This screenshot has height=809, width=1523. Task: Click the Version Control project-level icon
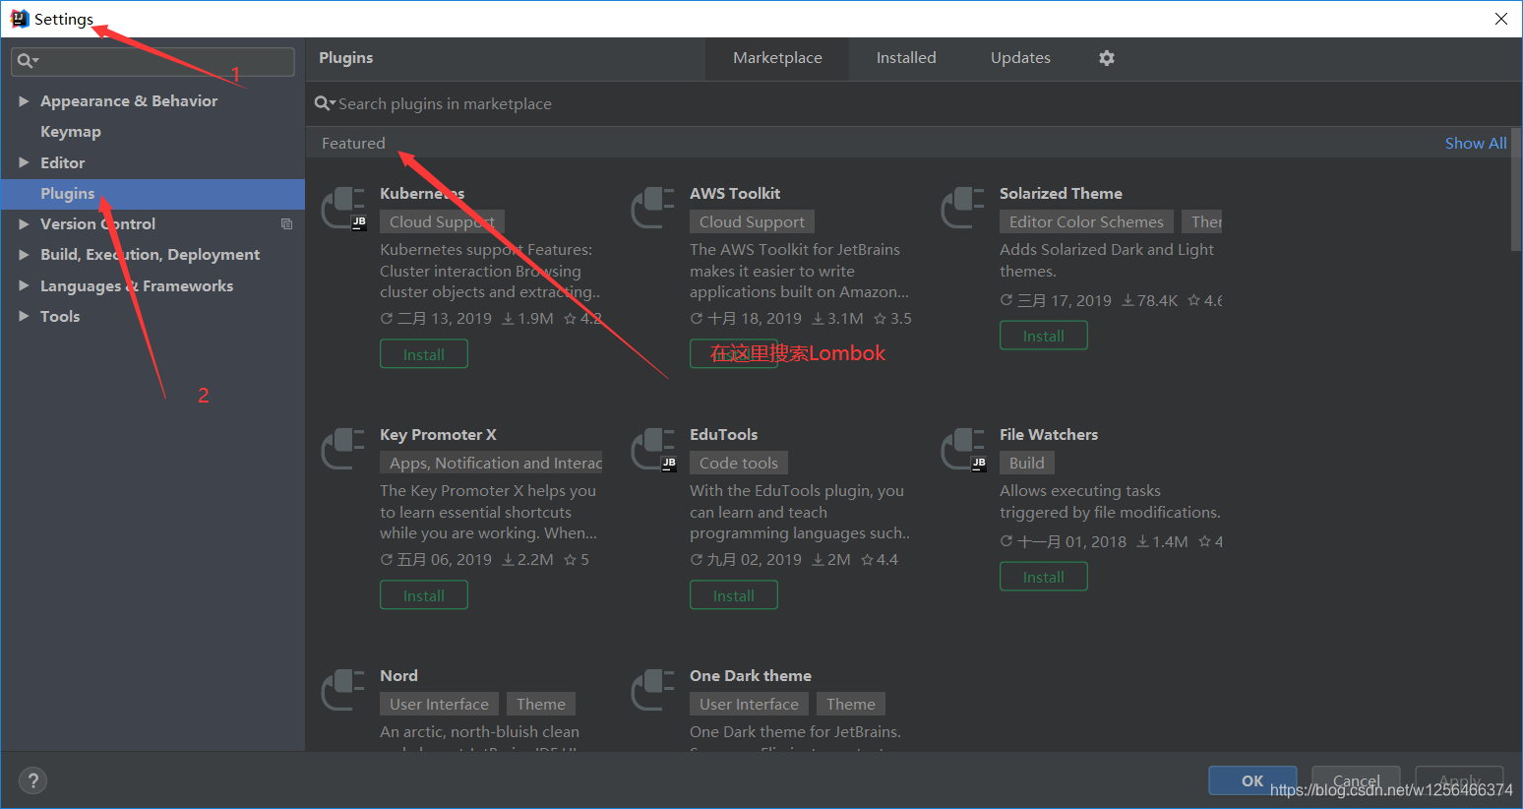coord(286,224)
